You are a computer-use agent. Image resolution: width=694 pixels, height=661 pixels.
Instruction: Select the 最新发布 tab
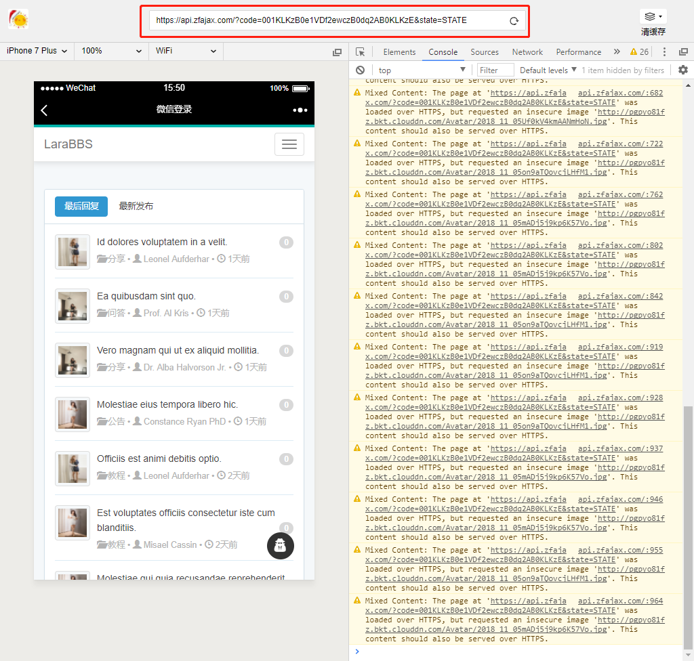[x=136, y=207]
